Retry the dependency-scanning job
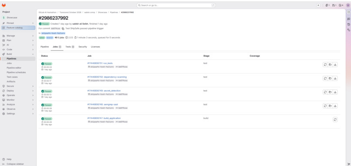 325,78
